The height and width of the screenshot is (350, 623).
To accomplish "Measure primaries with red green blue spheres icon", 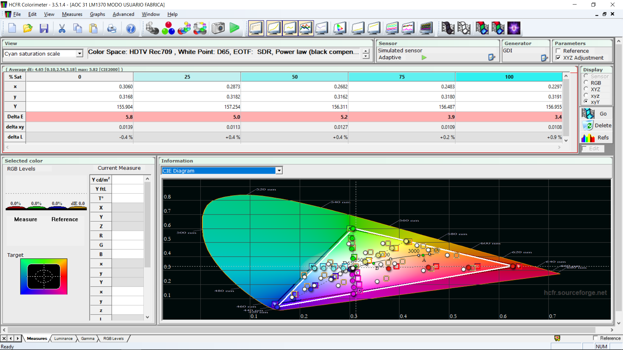I will click(168, 28).
